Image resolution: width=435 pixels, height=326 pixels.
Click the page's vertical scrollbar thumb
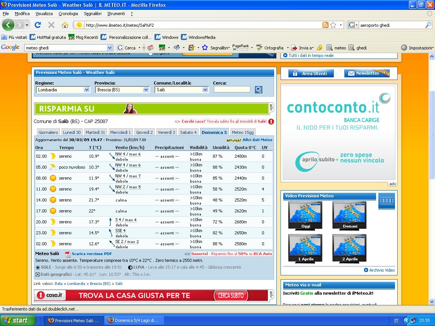point(432,134)
